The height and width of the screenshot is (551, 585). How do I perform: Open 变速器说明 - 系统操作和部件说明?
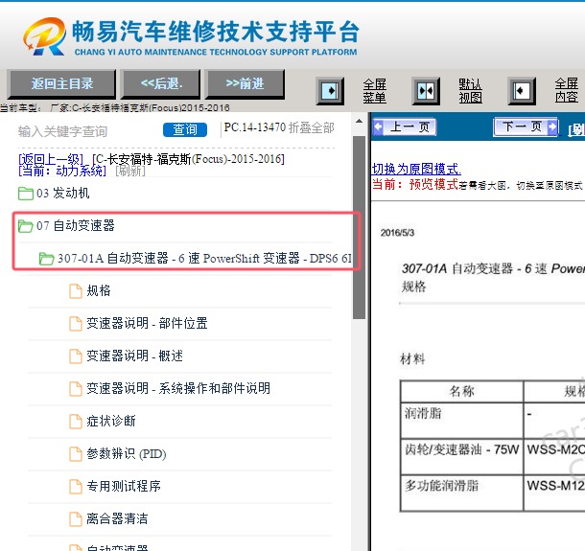[x=178, y=388]
